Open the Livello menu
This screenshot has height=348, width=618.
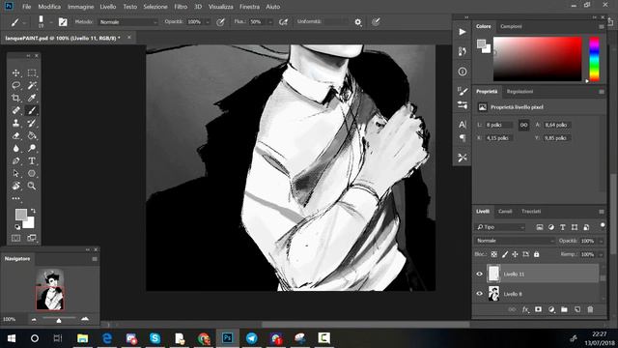107,7
